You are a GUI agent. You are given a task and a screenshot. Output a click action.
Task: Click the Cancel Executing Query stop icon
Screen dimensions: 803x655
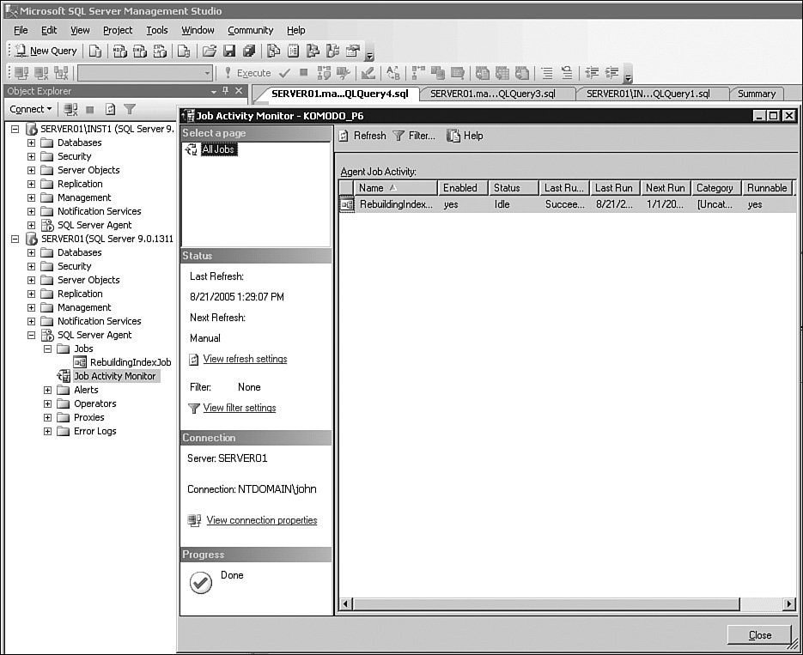pyautogui.click(x=304, y=73)
